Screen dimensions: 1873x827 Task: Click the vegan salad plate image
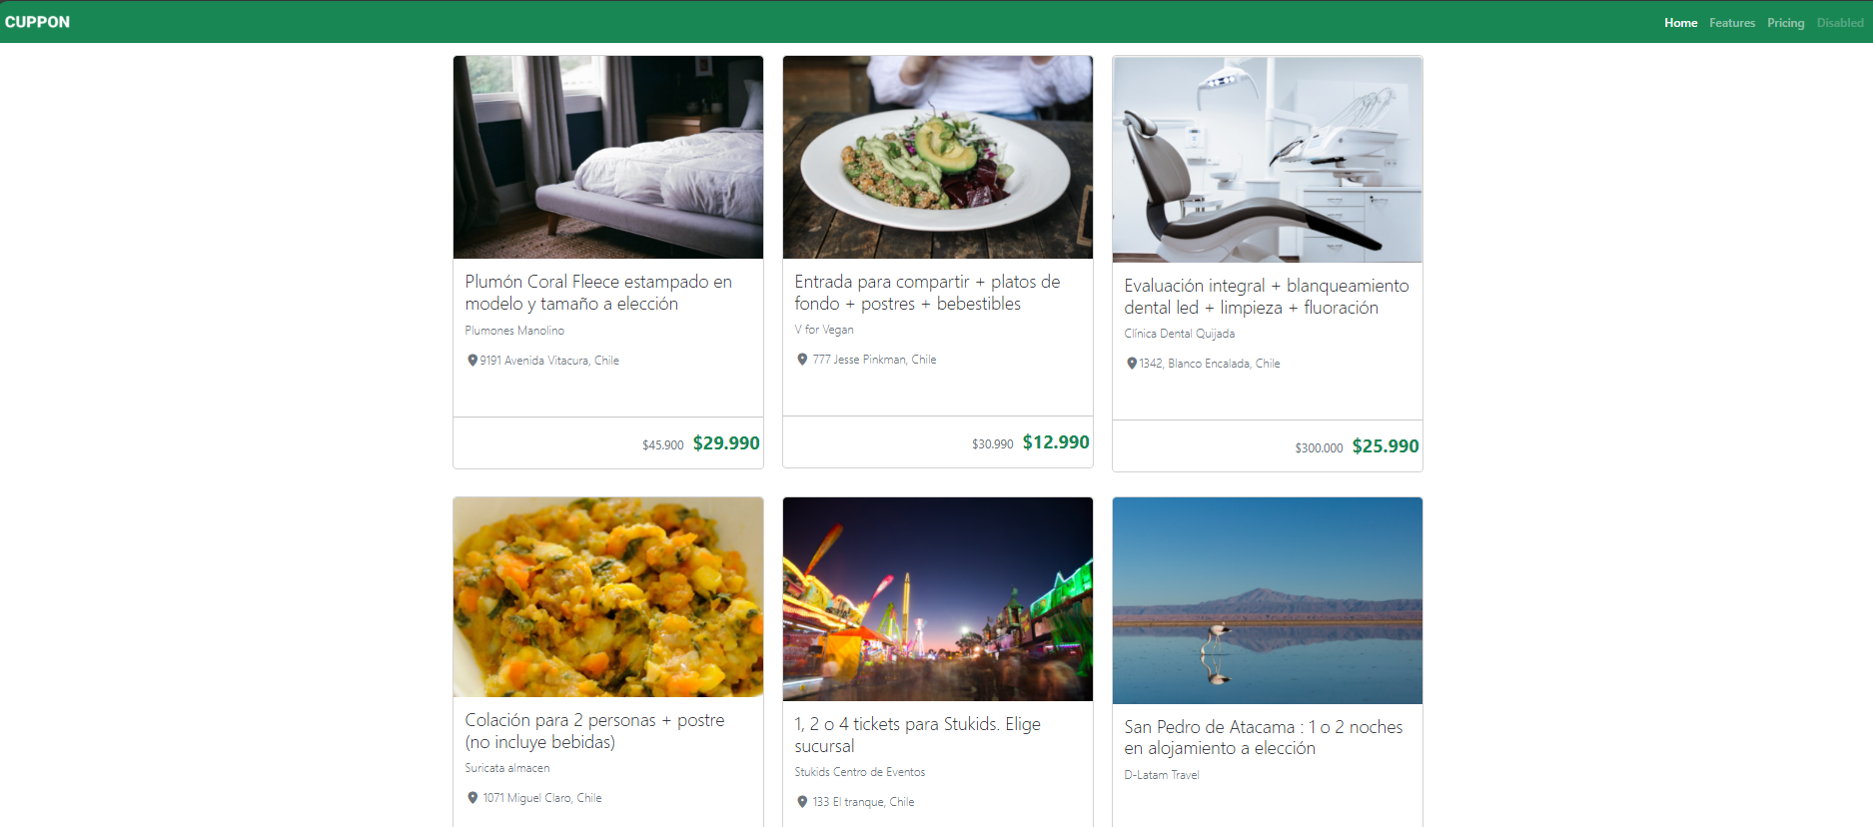[x=937, y=157]
